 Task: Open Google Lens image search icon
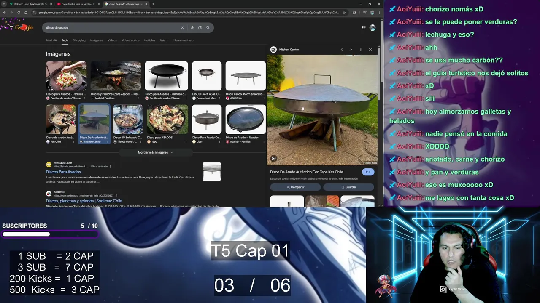[x=200, y=28]
